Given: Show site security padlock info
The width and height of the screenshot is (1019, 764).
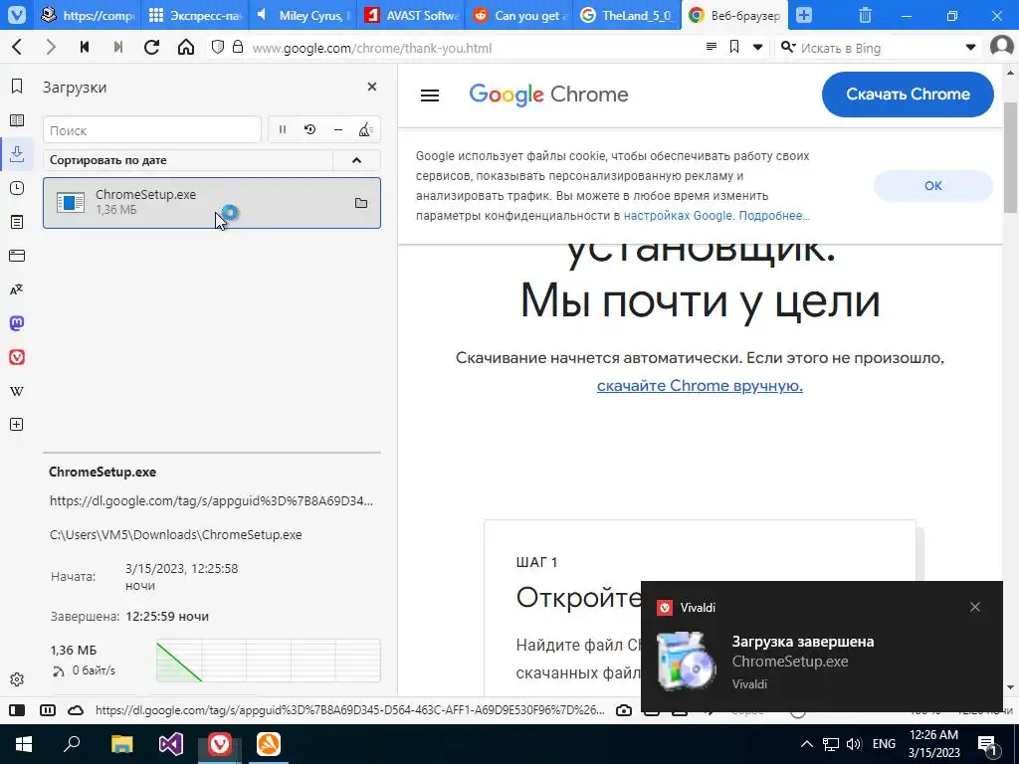Looking at the screenshot, I should pyautogui.click(x=238, y=47).
